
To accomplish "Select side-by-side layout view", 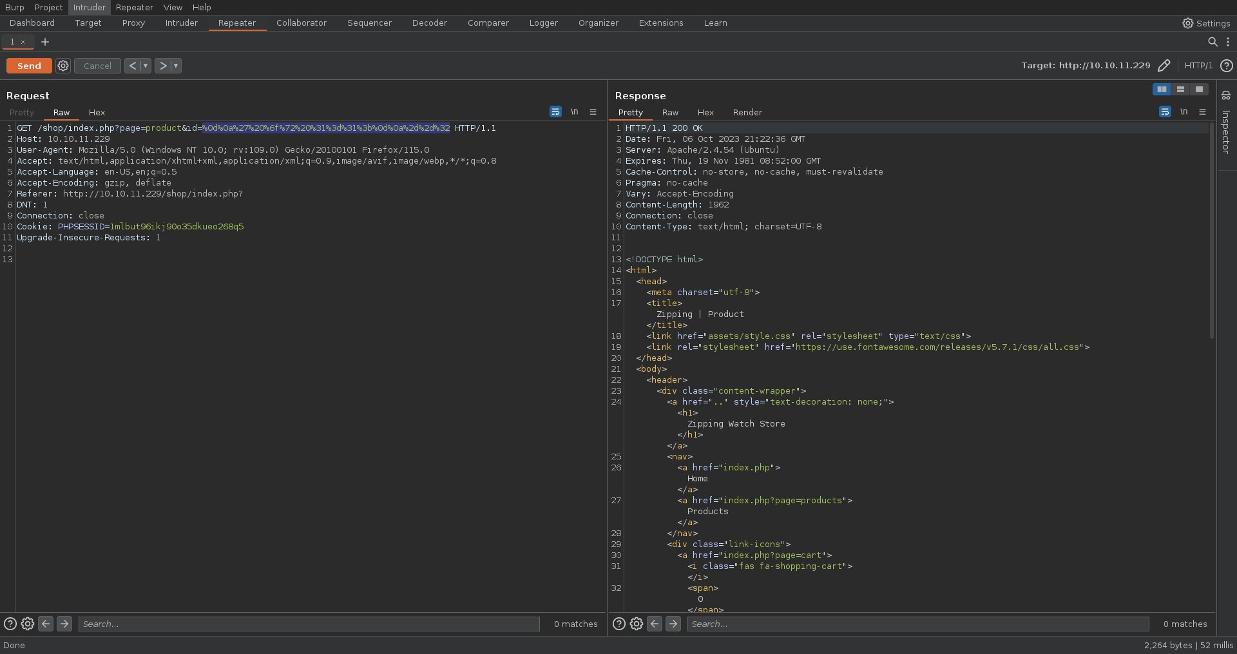I will pos(1162,90).
